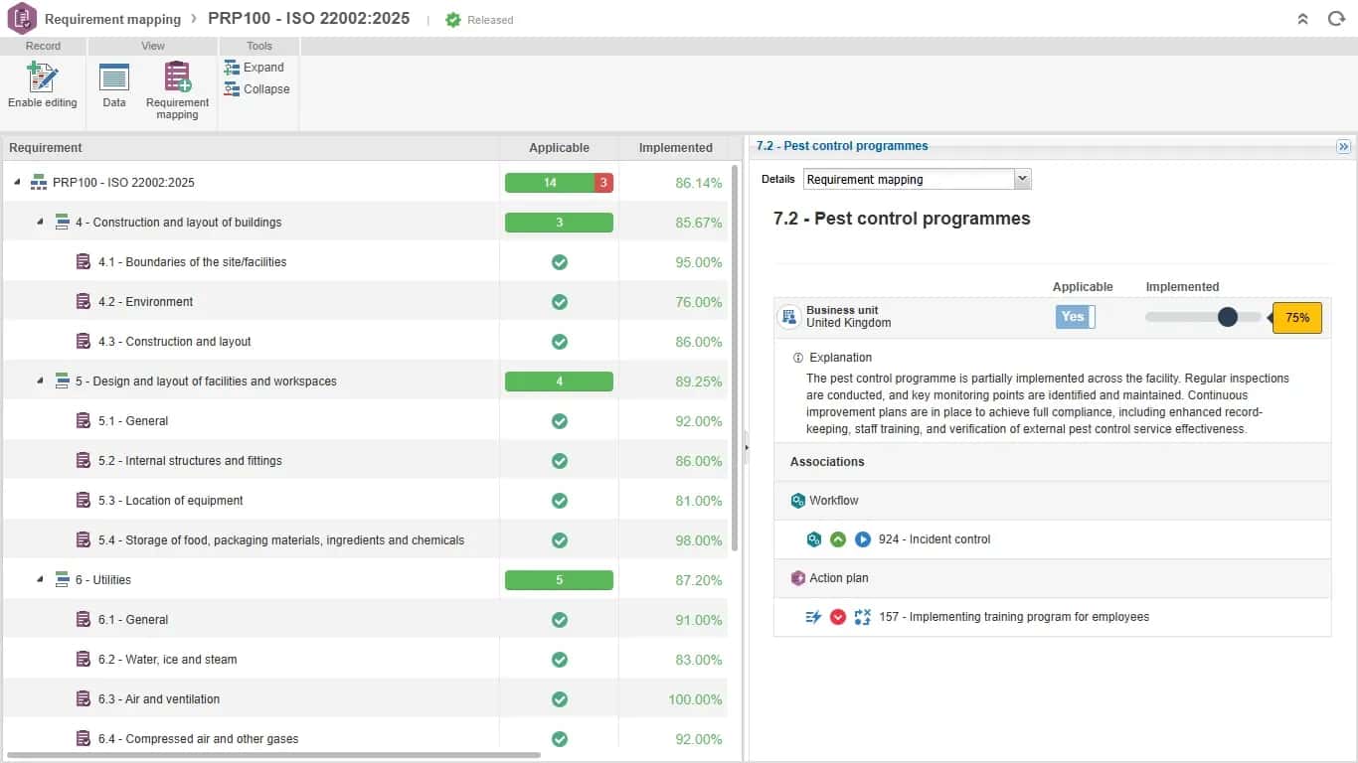Click the Business unit icon
Image resolution: width=1358 pixels, height=763 pixels.
pyautogui.click(x=789, y=317)
